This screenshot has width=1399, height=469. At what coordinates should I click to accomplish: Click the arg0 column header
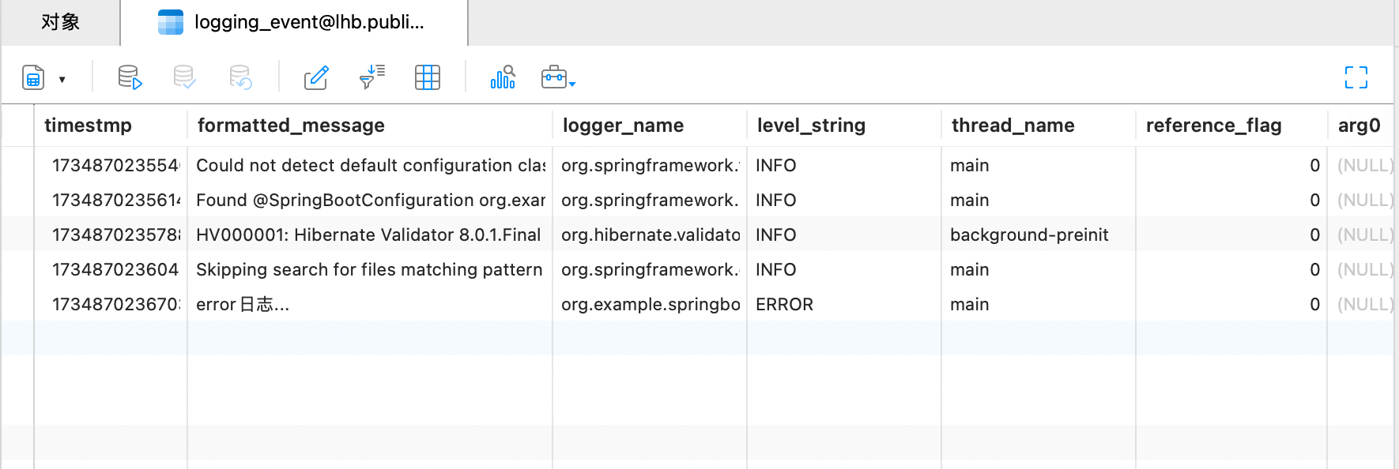point(1360,126)
